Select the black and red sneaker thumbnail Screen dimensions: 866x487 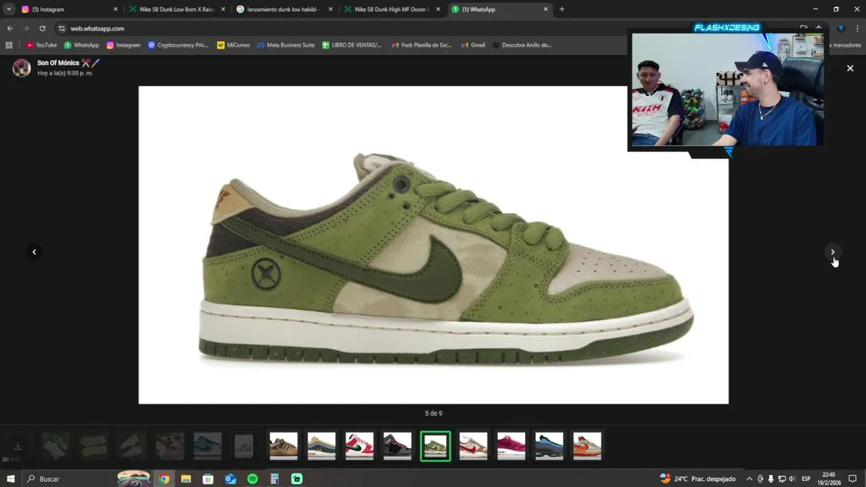pos(397,446)
